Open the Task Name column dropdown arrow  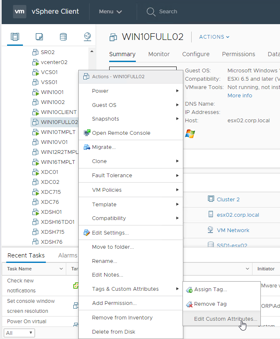coord(61,269)
